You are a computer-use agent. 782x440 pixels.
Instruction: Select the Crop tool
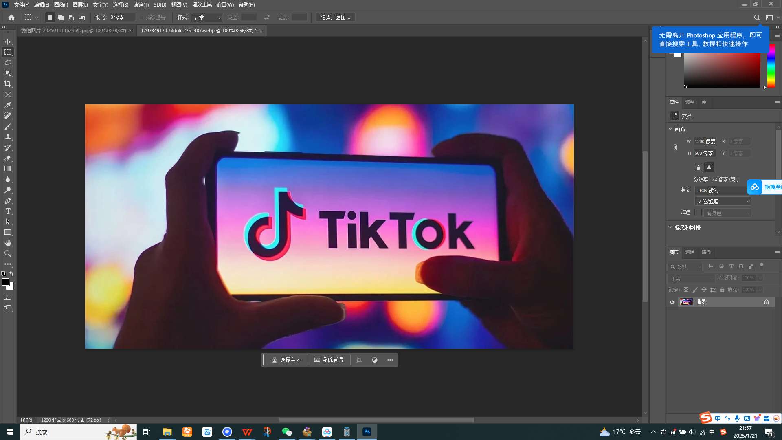(8, 84)
